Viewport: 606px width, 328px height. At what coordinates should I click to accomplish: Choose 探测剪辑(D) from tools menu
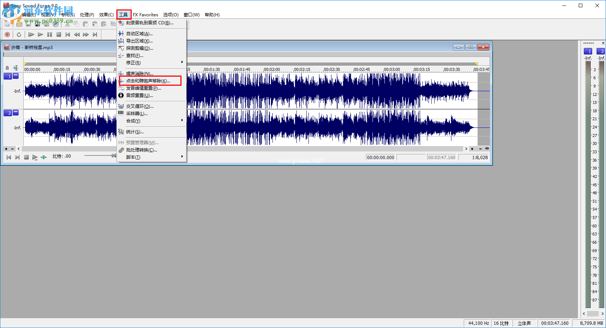click(152, 48)
